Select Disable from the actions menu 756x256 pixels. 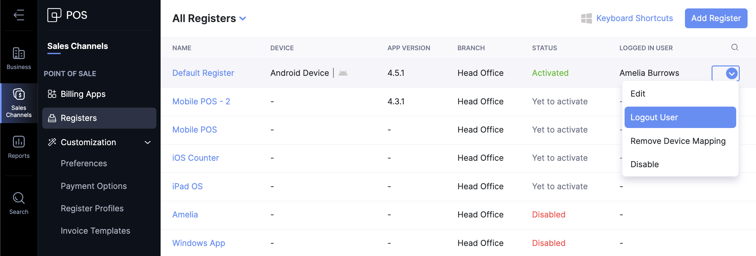coord(644,164)
